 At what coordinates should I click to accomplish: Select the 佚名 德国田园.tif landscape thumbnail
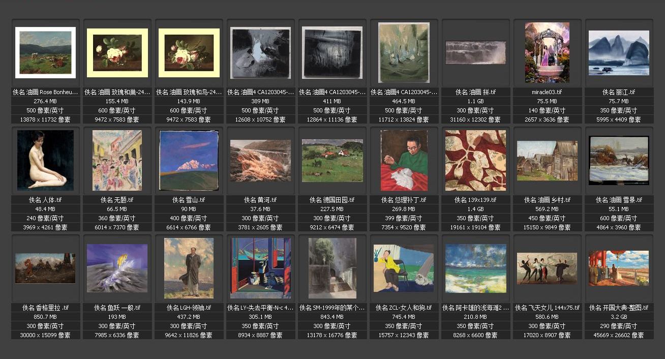[332, 161]
